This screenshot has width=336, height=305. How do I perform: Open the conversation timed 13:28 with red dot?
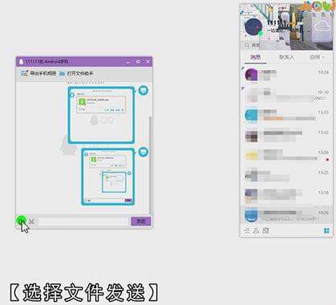[286, 156]
